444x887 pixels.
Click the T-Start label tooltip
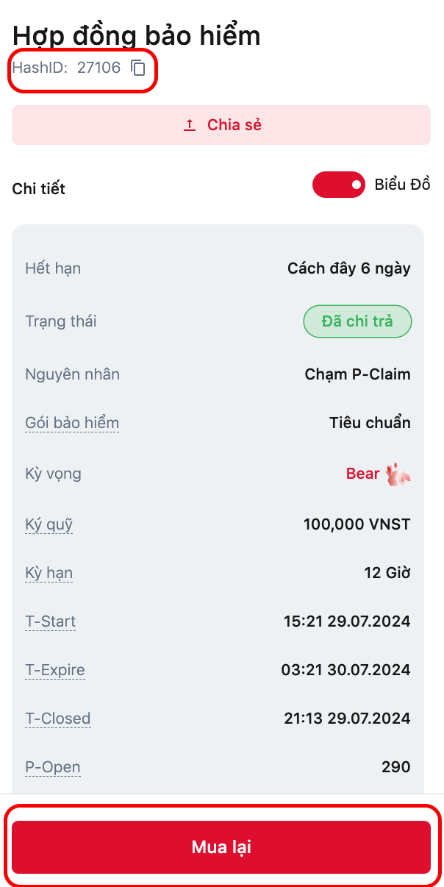(50, 621)
